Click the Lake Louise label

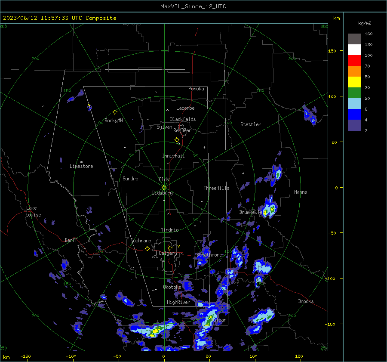[33, 211]
